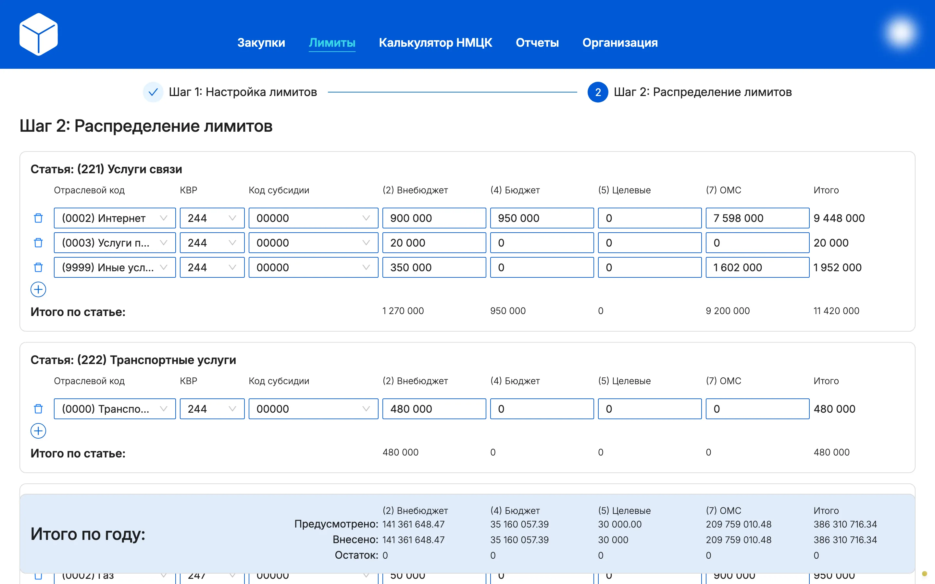Edit the 480 000 Внебюджет field
This screenshot has height=584, width=935.
tap(434, 409)
